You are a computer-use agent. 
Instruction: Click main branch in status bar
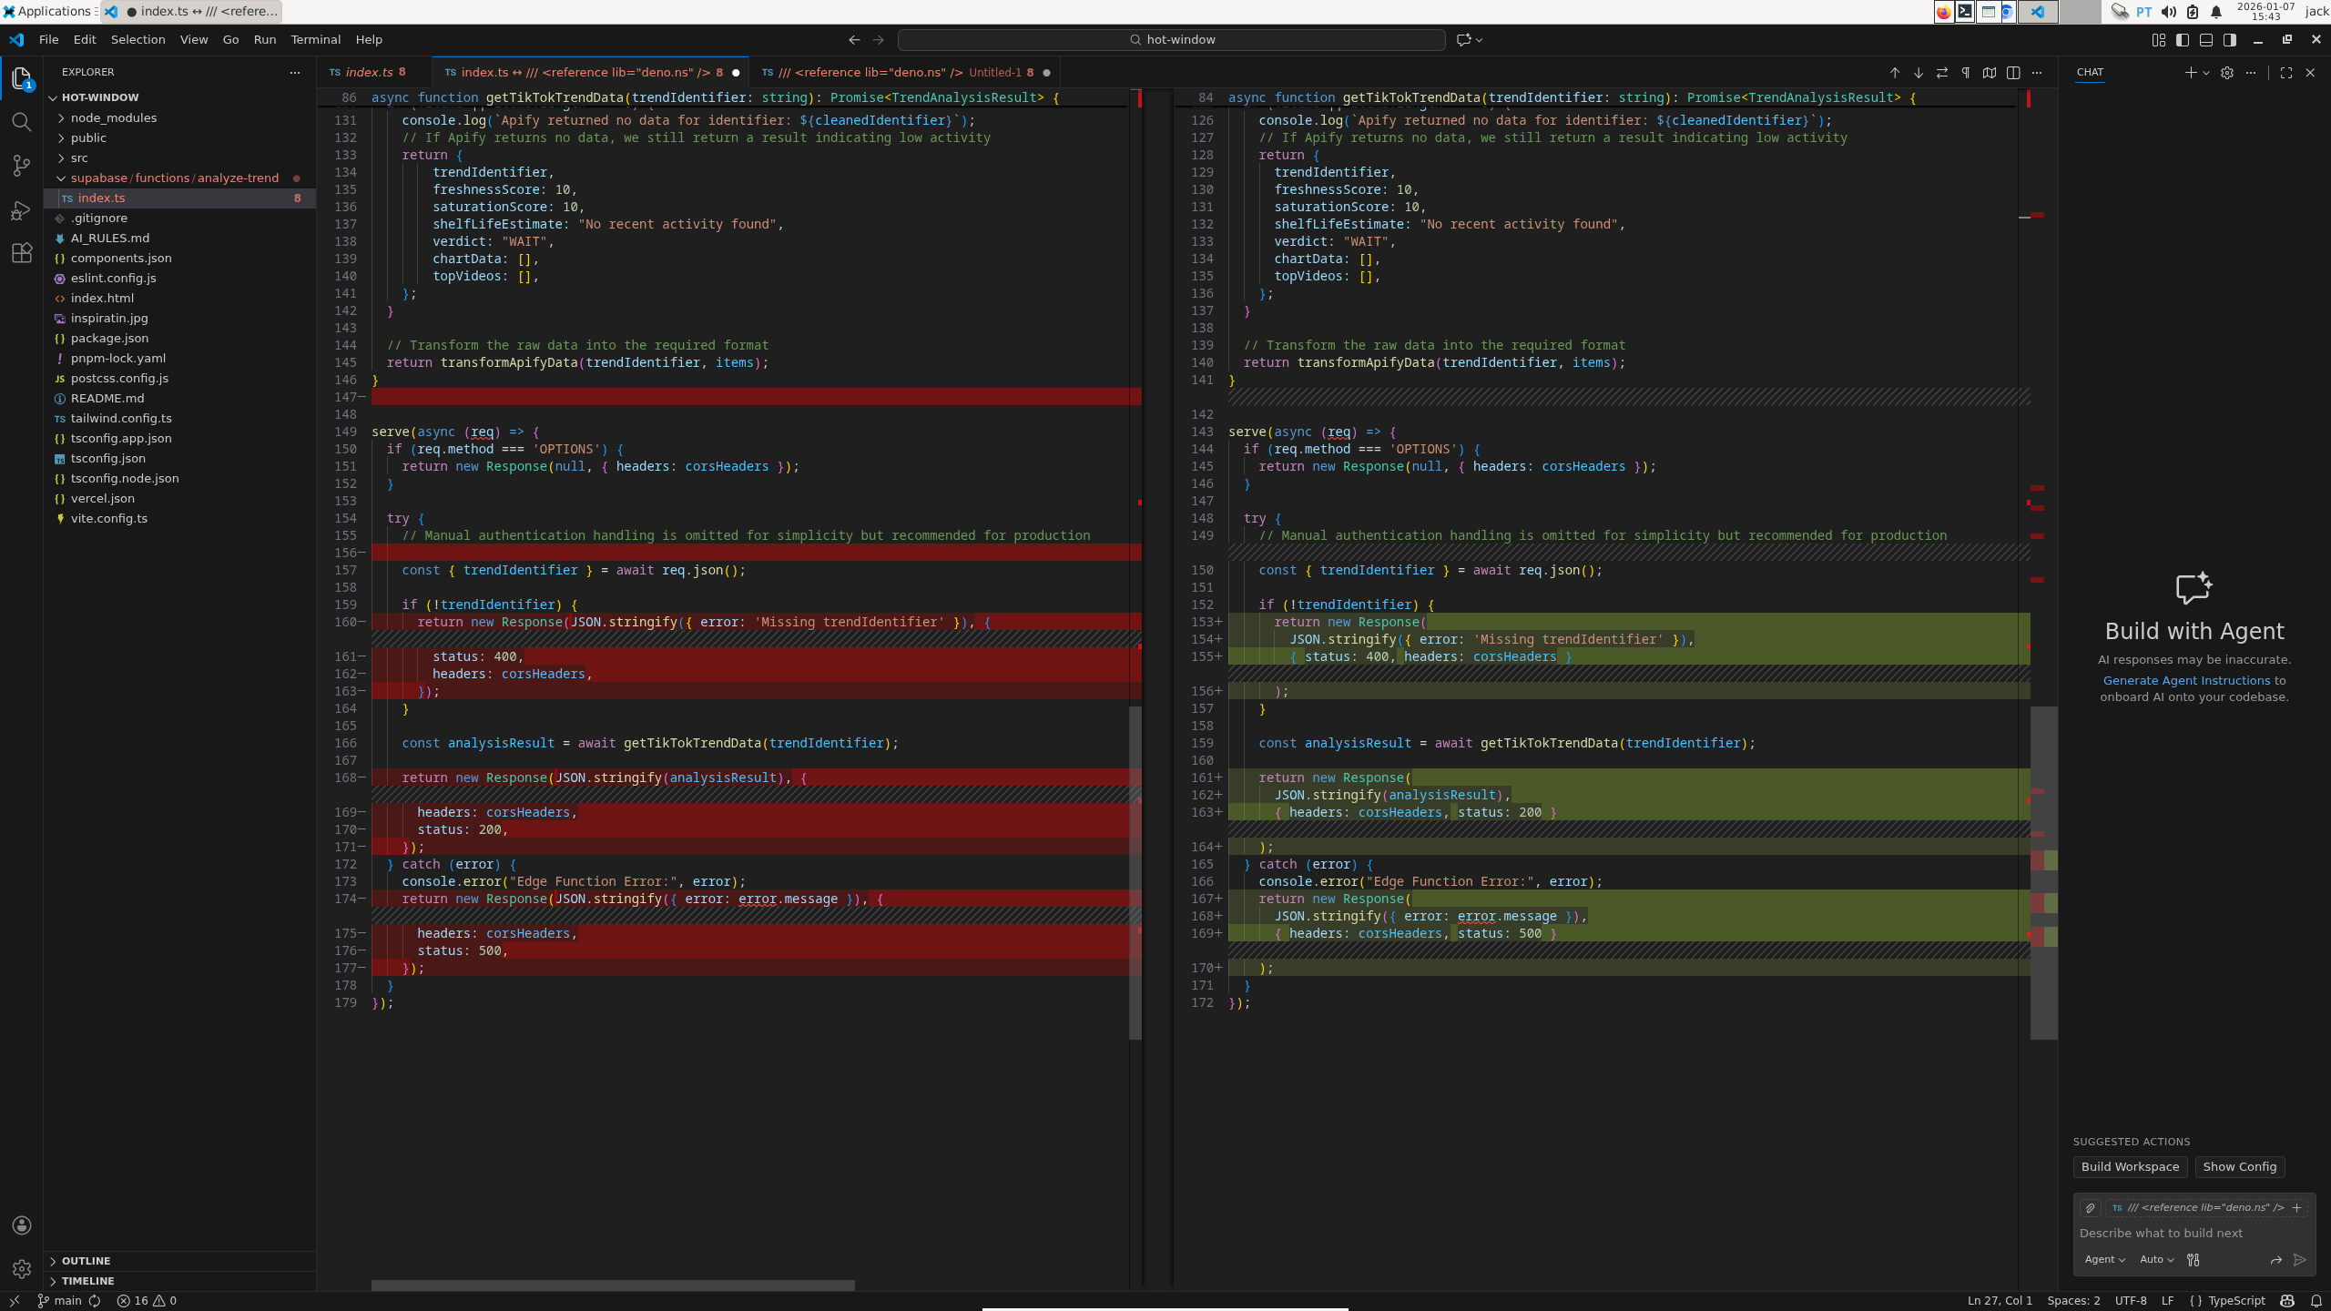[x=60, y=1301]
